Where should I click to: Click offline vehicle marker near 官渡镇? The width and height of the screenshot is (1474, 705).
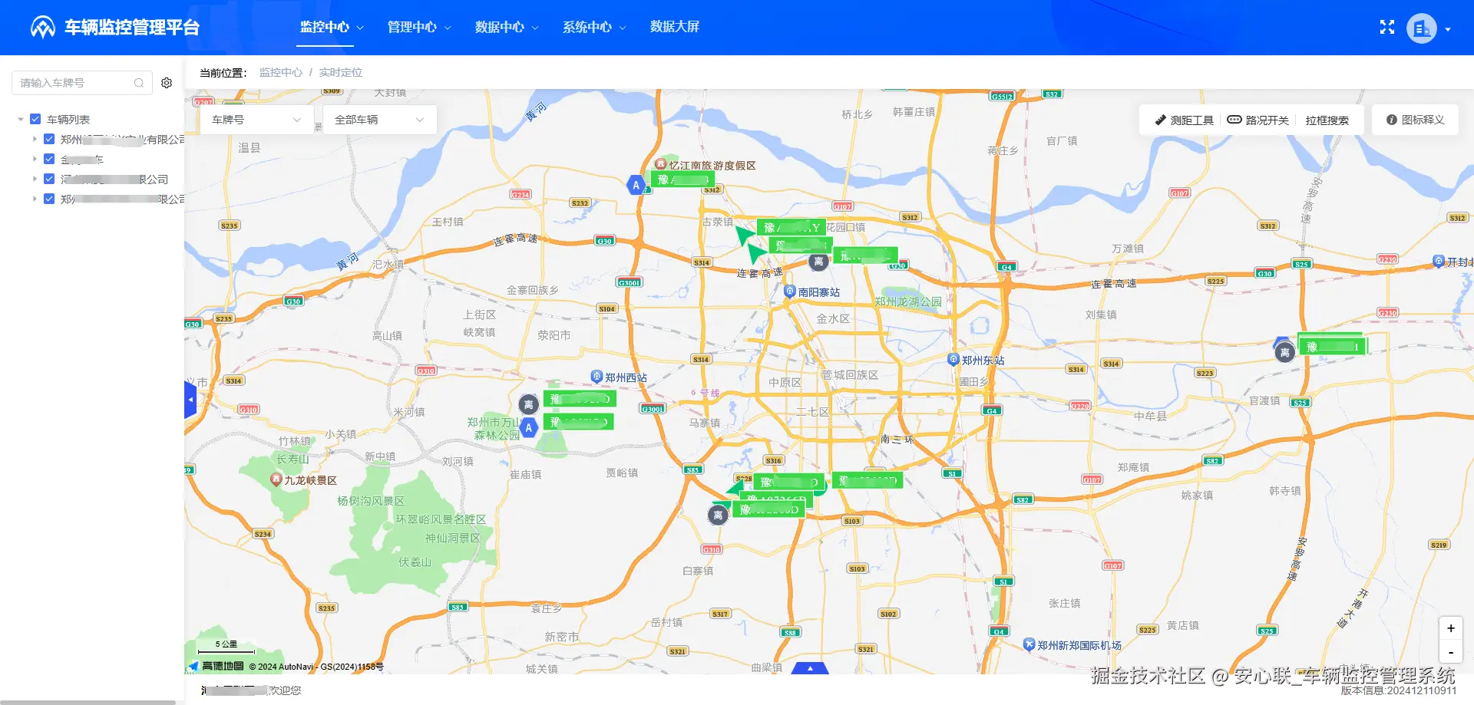pos(1284,352)
